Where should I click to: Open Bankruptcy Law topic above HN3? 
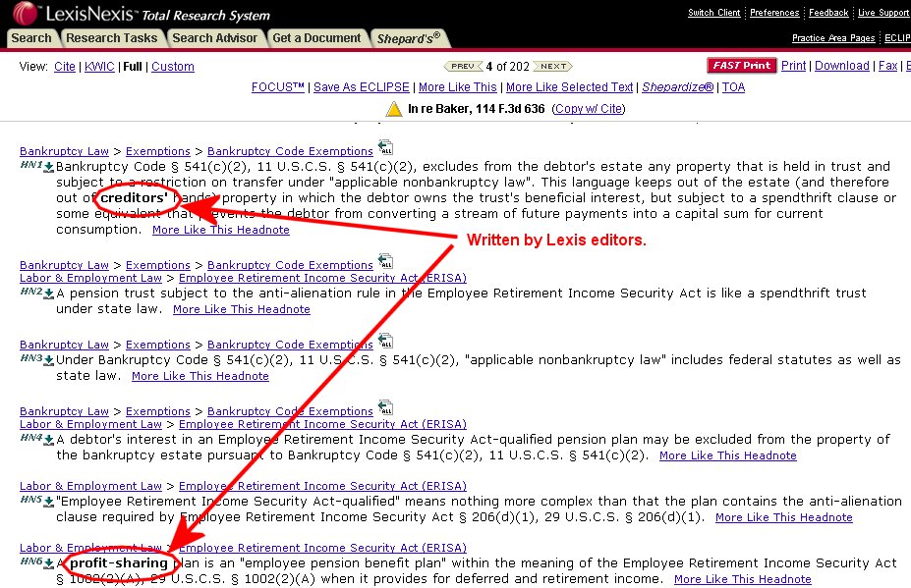(64, 345)
